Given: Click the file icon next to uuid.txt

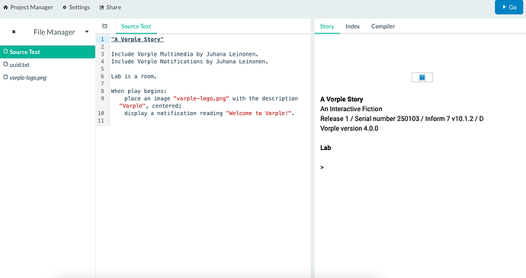Looking at the screenshot, I should [x=5, y=65].
